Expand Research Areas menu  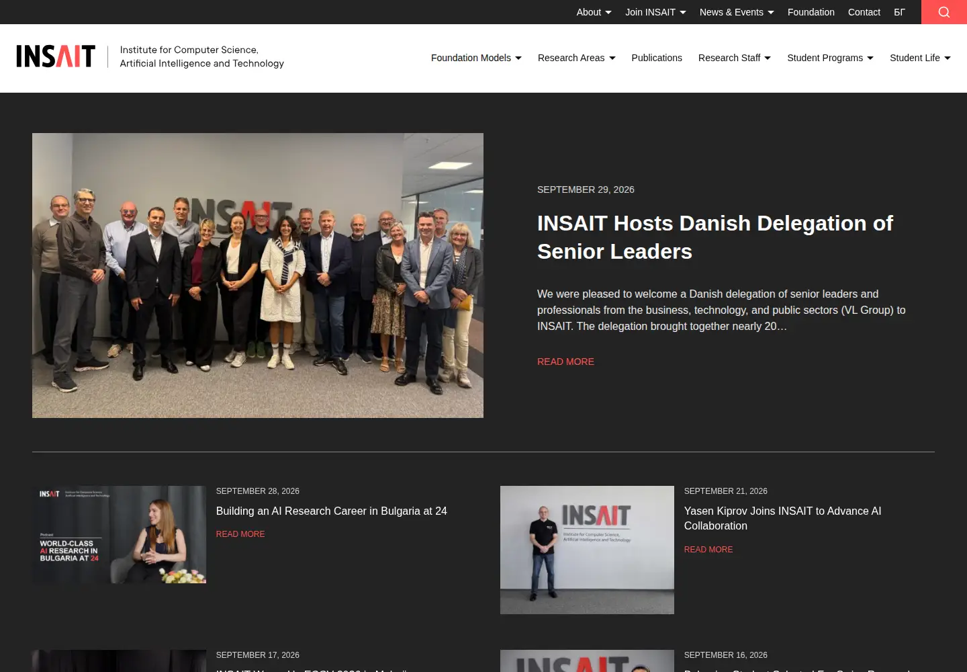click(576, 58)
